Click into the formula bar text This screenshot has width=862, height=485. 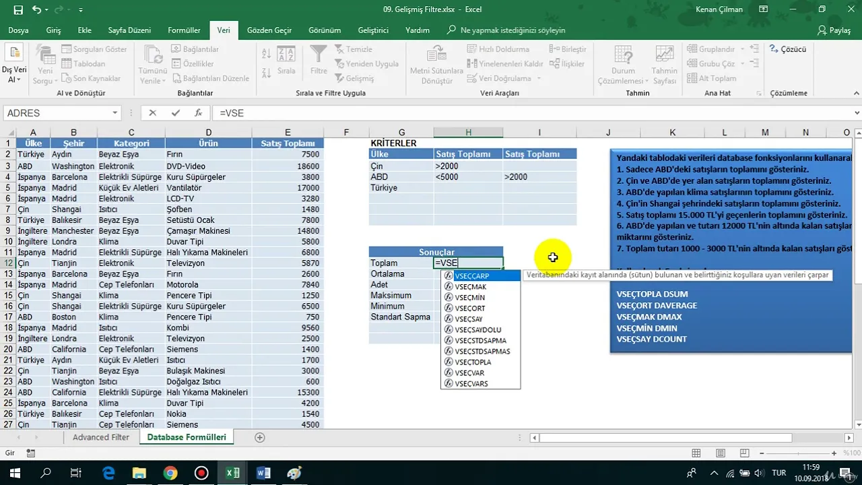point(532,113)
